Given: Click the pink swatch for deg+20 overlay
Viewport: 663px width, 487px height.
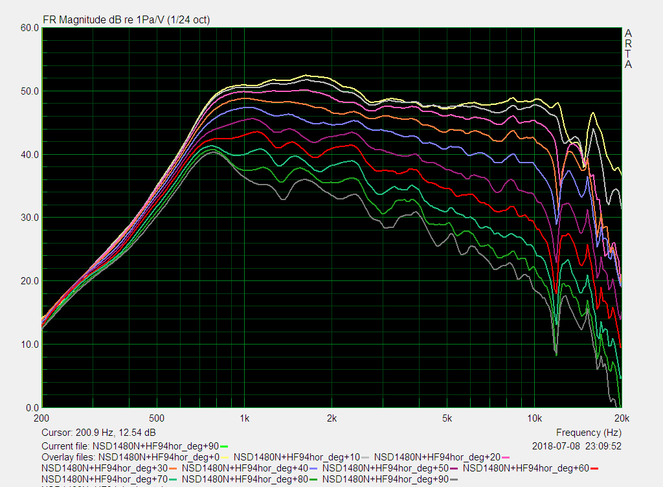Looking at the screenshot, I should click(x=505, y=458).
